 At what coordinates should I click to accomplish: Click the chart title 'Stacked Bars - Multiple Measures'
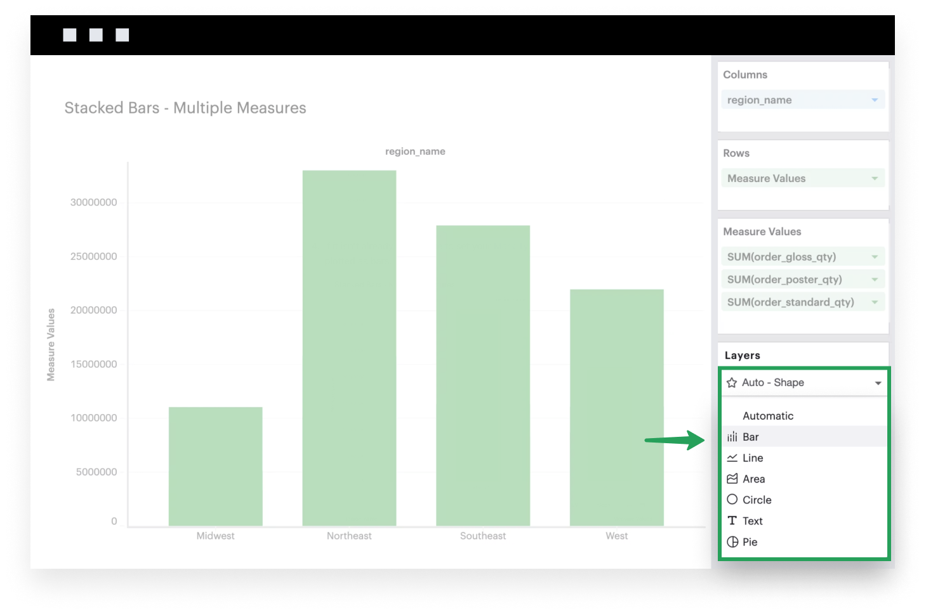click(x=185, y=108)
